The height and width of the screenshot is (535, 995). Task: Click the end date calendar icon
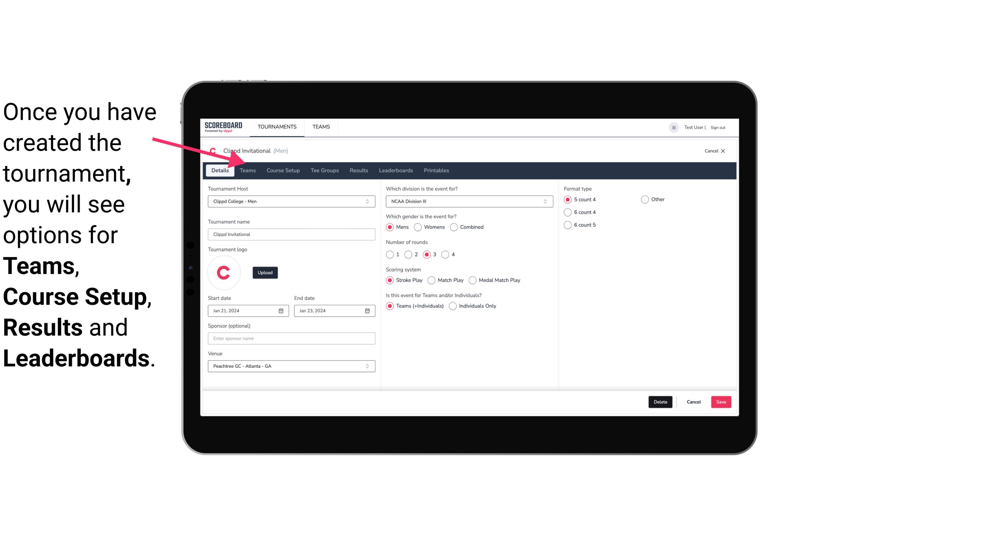pos(368,310)
